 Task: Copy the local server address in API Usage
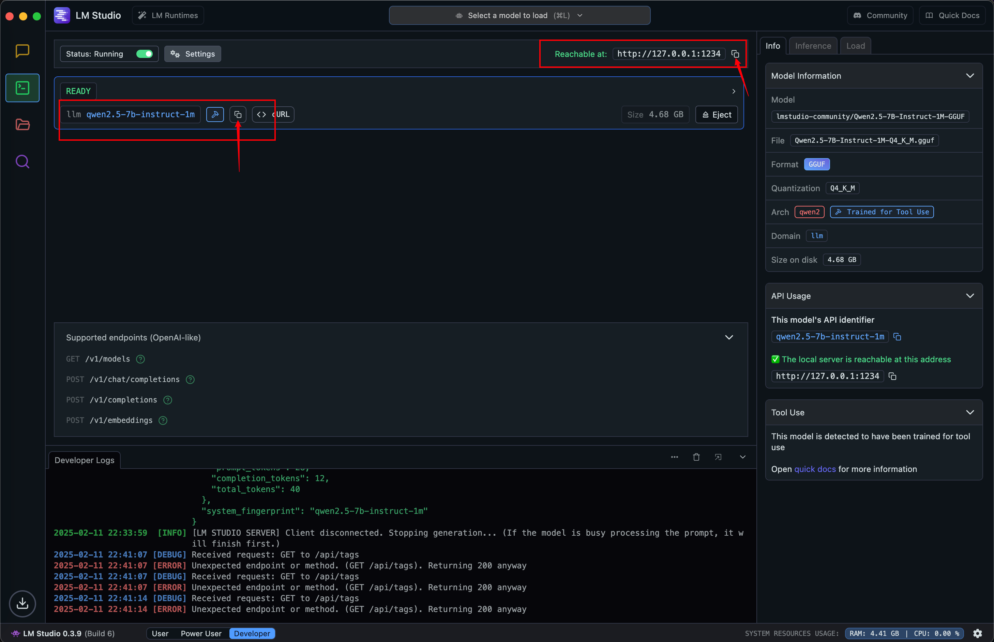(x=892, y=377)
